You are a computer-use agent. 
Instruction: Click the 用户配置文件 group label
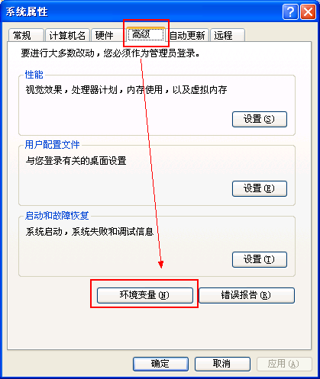click(52, 145)
